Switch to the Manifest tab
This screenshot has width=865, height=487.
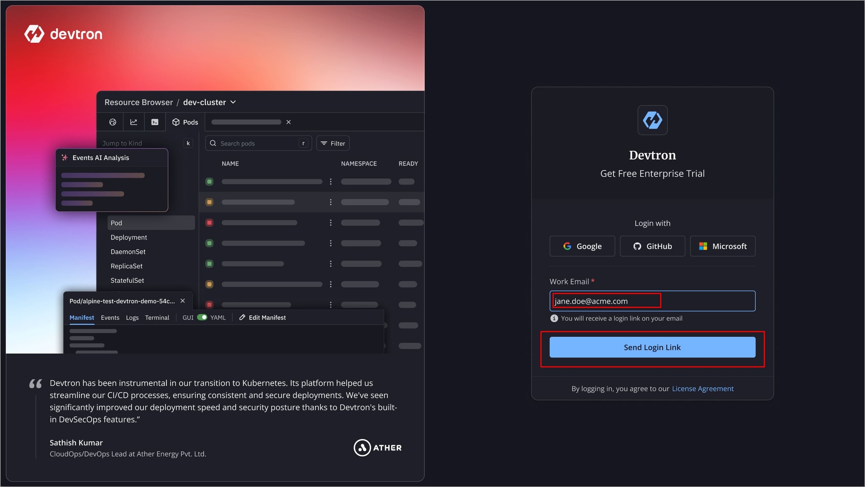[x=81, y=318]
